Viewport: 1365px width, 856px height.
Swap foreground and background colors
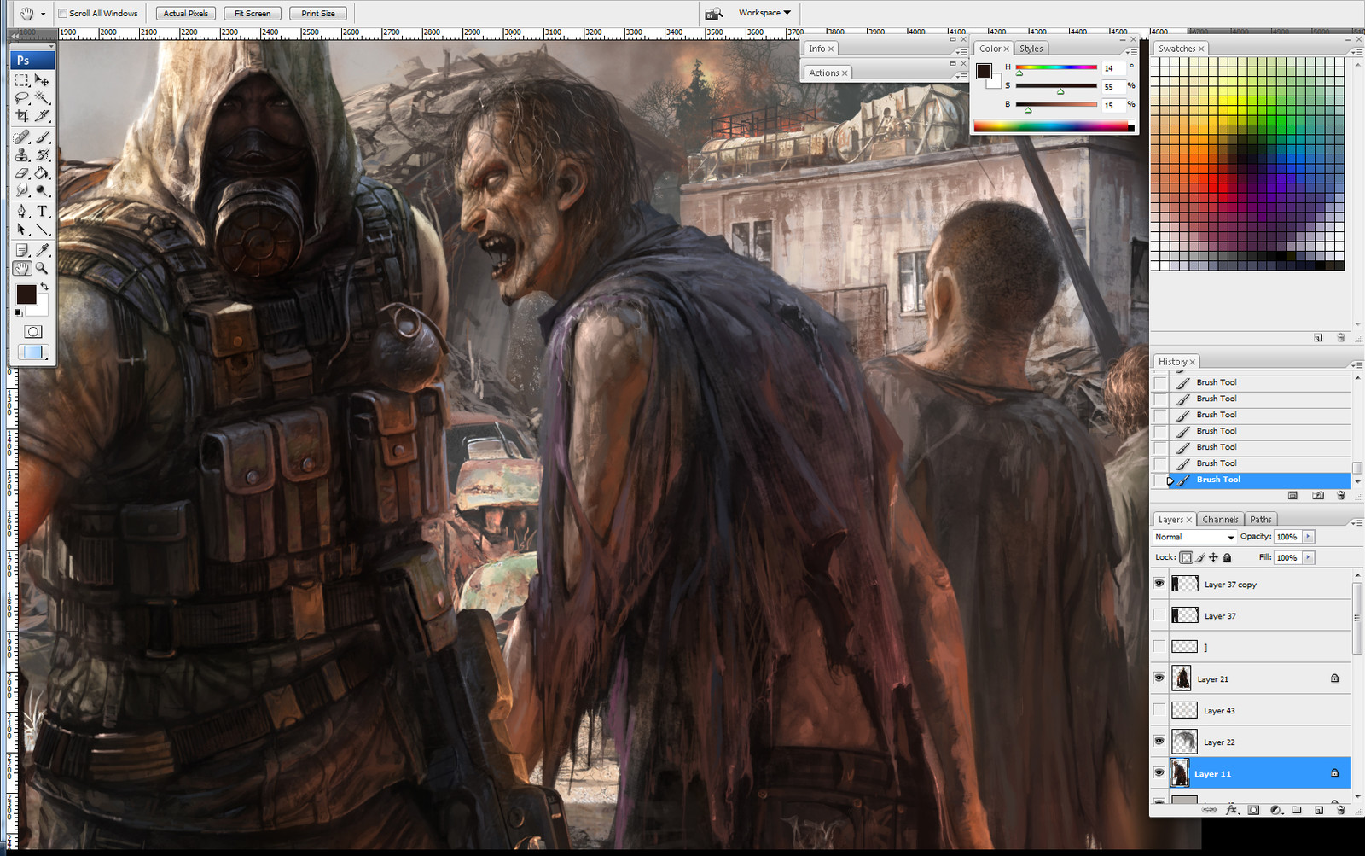[44, 287]
